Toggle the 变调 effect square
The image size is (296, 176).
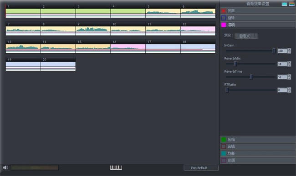point(224,161)
